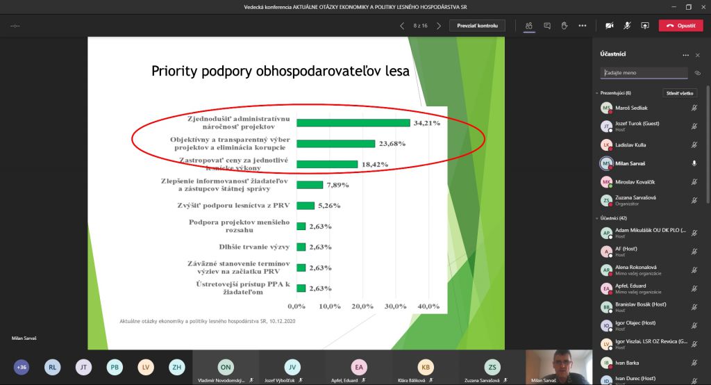
Task: Open more actions in the meeting toolbar
Action: tap(582, 26)
